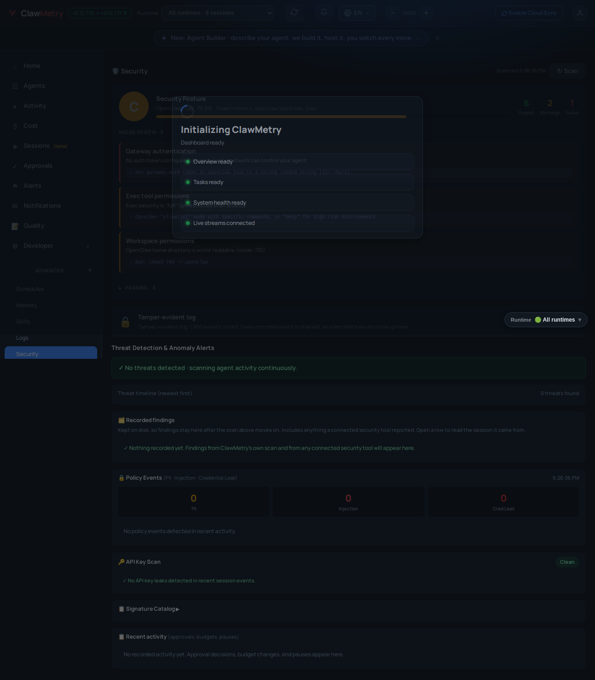Click the Scan button

click(568, 71)
